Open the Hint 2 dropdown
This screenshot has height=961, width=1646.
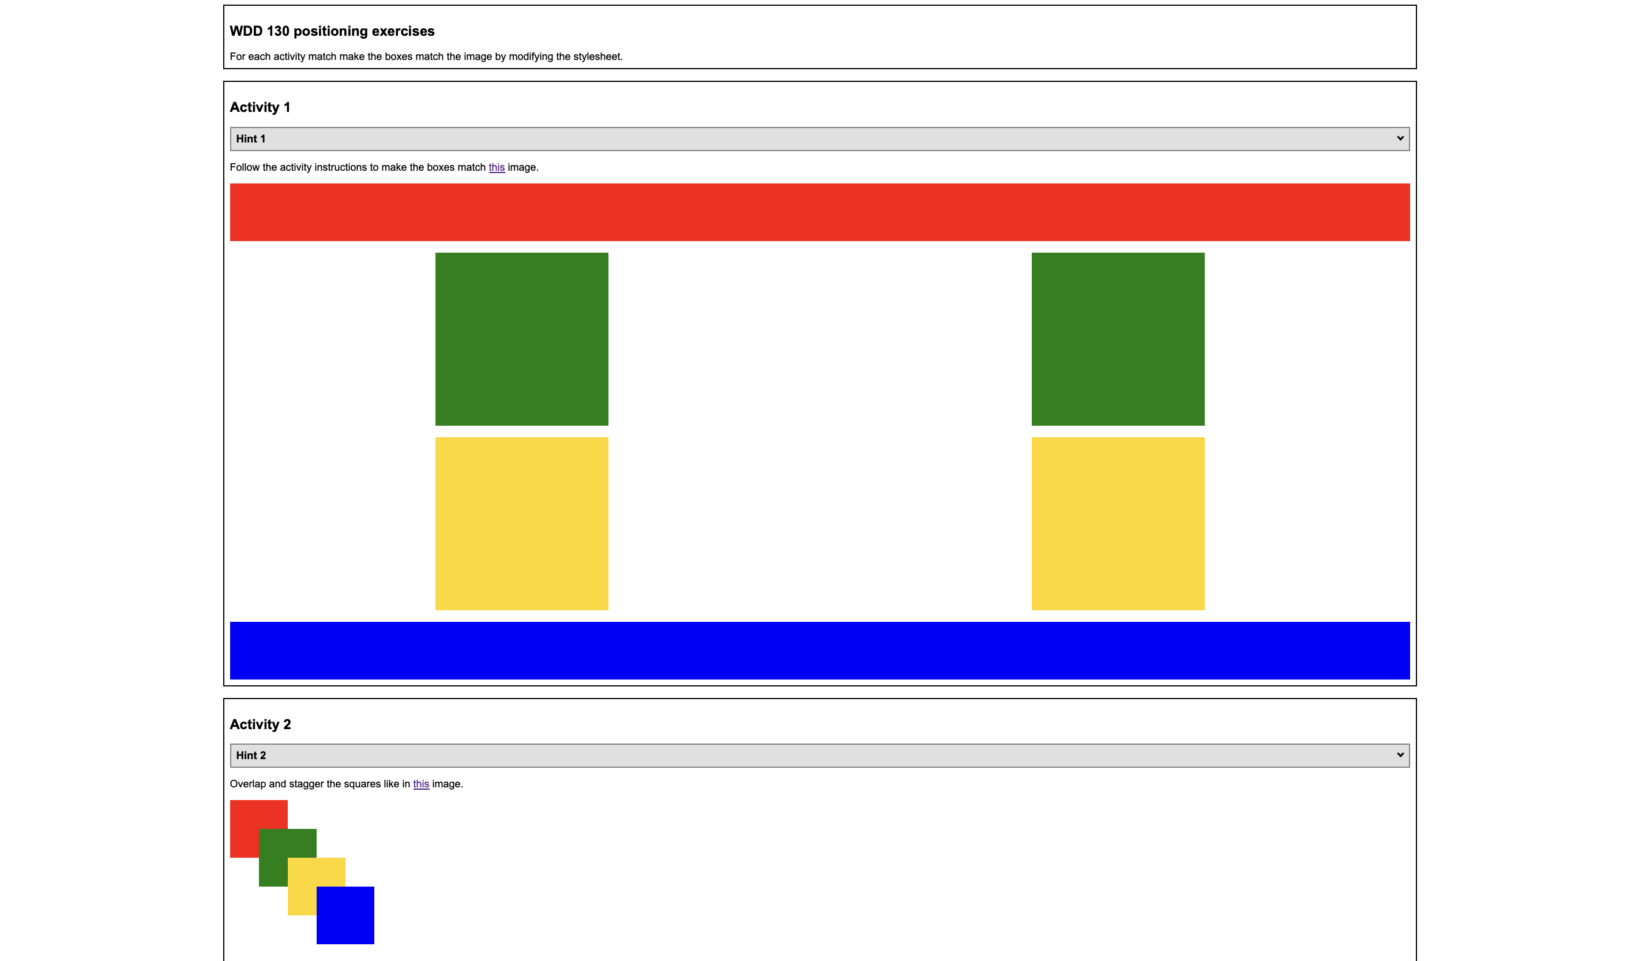819,755
